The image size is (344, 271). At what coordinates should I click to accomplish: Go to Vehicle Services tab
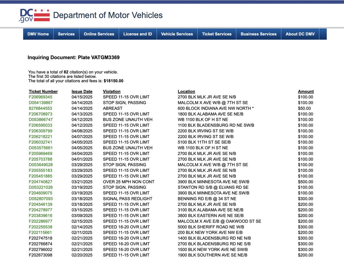coord(177,34)
